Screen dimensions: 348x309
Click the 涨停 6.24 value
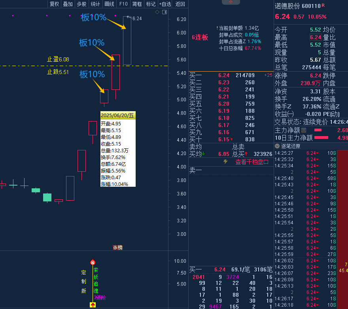[316, 76]
